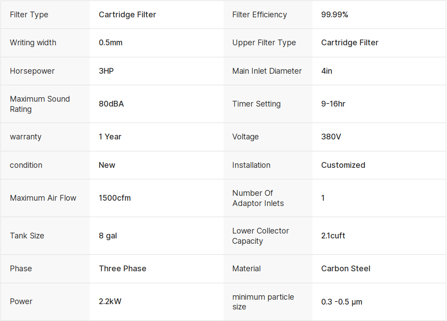Viewport: 447px width, 321px height.
Task: Select the 1 Year warranty value
Action: click(x=110, y=137)
